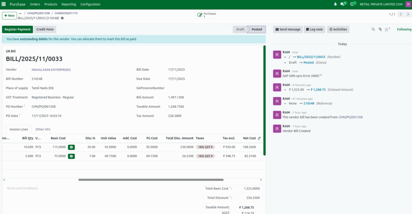Open the gear actions icon beside bill name

[x=62, y=18]
